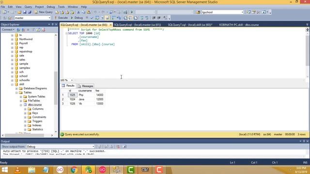
Task: Click the pin icon of Object Explorer panel
Action: coord(53,25)
